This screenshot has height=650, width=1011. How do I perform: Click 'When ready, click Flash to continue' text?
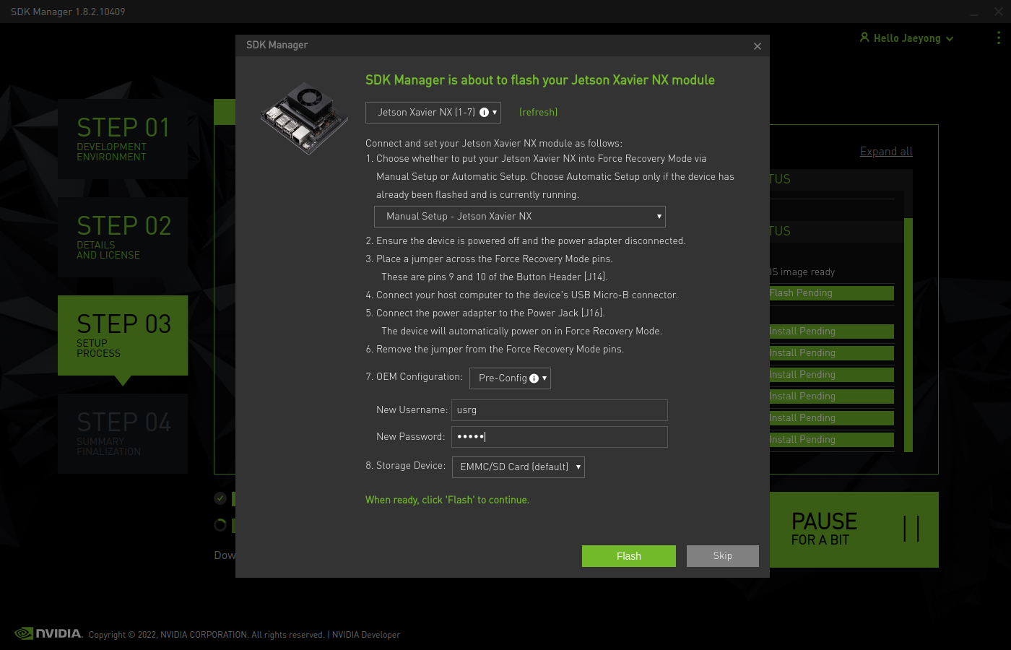(447, 500)
